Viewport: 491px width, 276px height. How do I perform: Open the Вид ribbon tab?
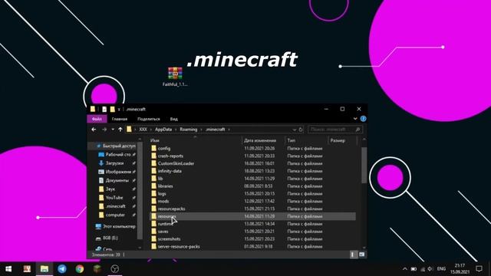[174, 119]
